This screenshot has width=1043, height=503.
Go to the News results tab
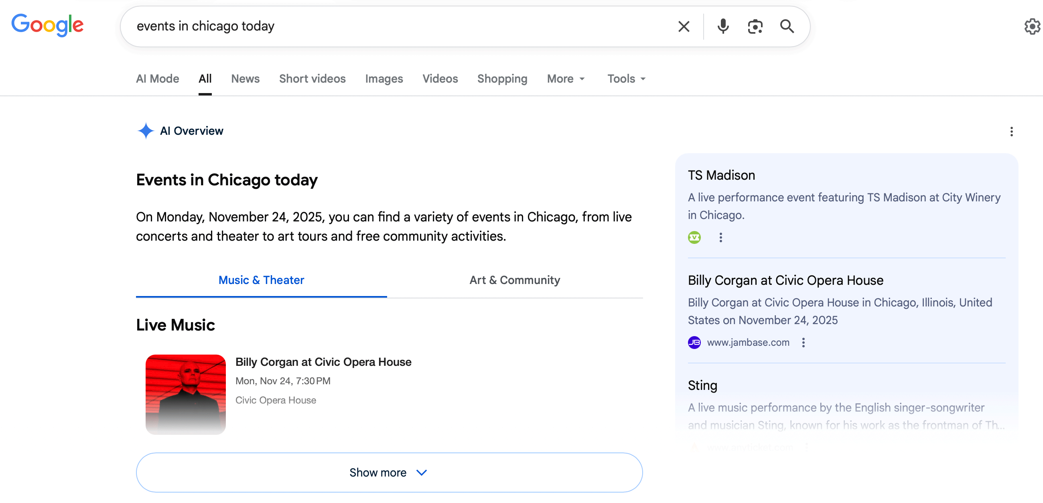click(x=245, y=79)
